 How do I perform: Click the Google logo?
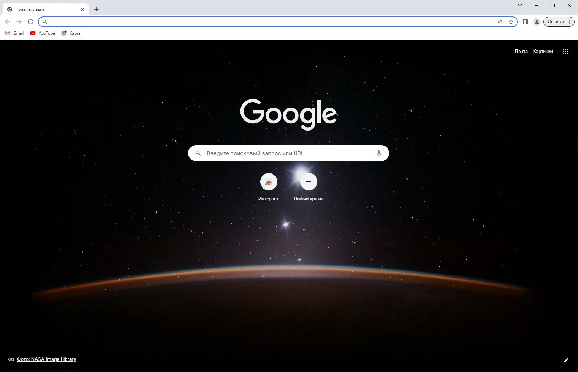click(288, 114)
